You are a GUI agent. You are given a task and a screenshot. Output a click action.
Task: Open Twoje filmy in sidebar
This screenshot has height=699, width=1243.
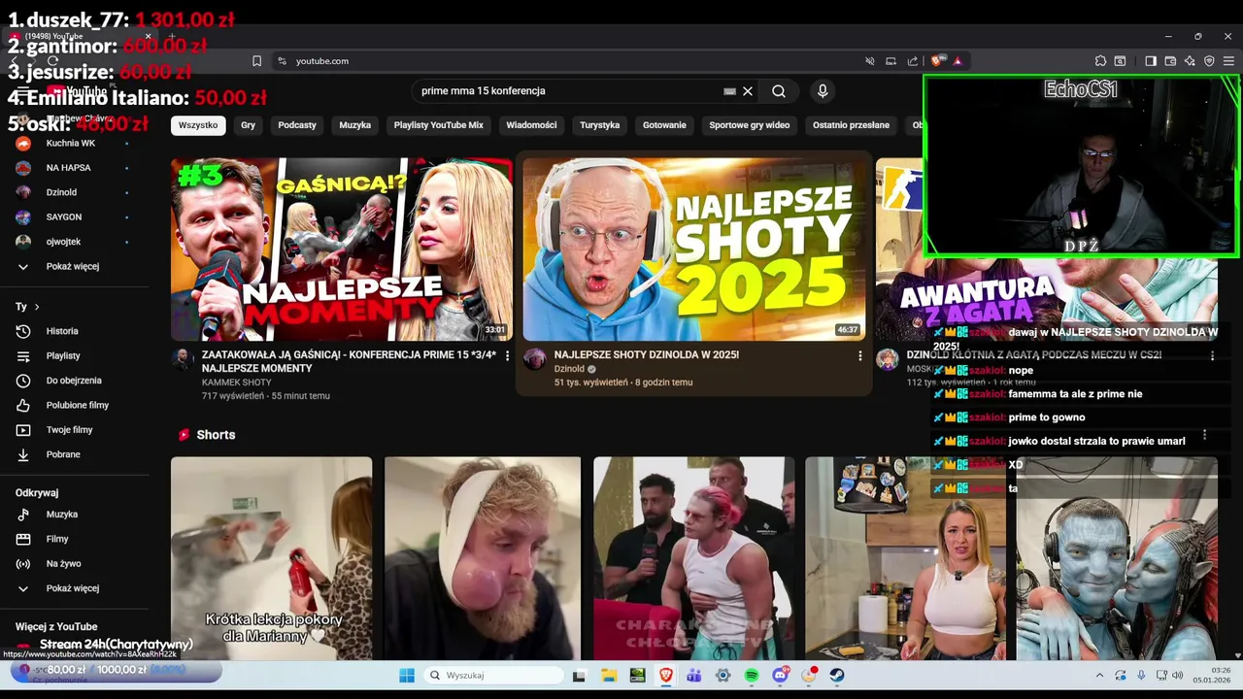(67, 430)
